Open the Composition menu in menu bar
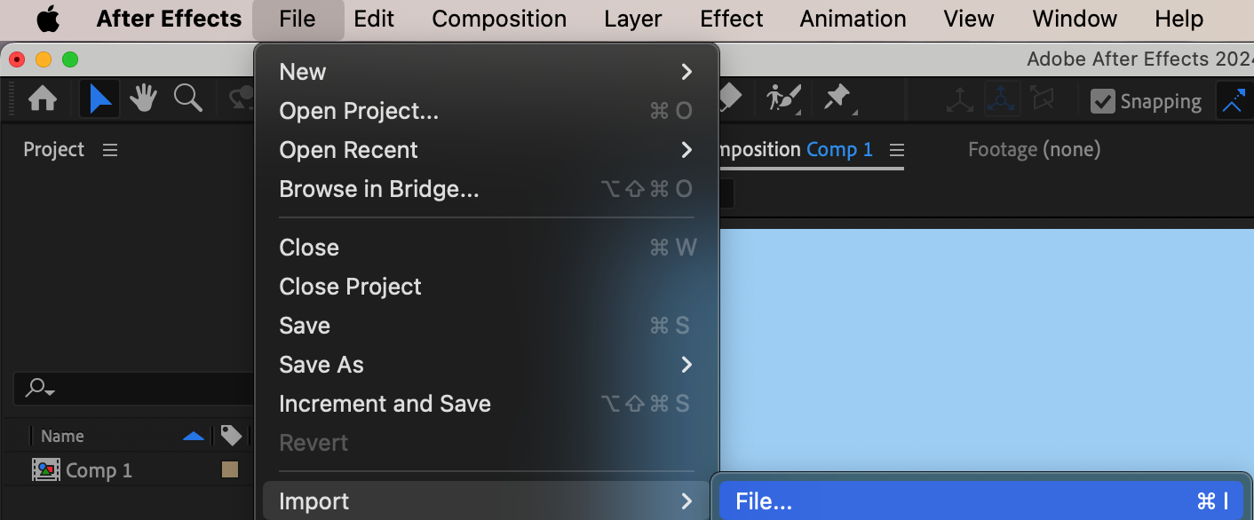 (x=499, y=19)
